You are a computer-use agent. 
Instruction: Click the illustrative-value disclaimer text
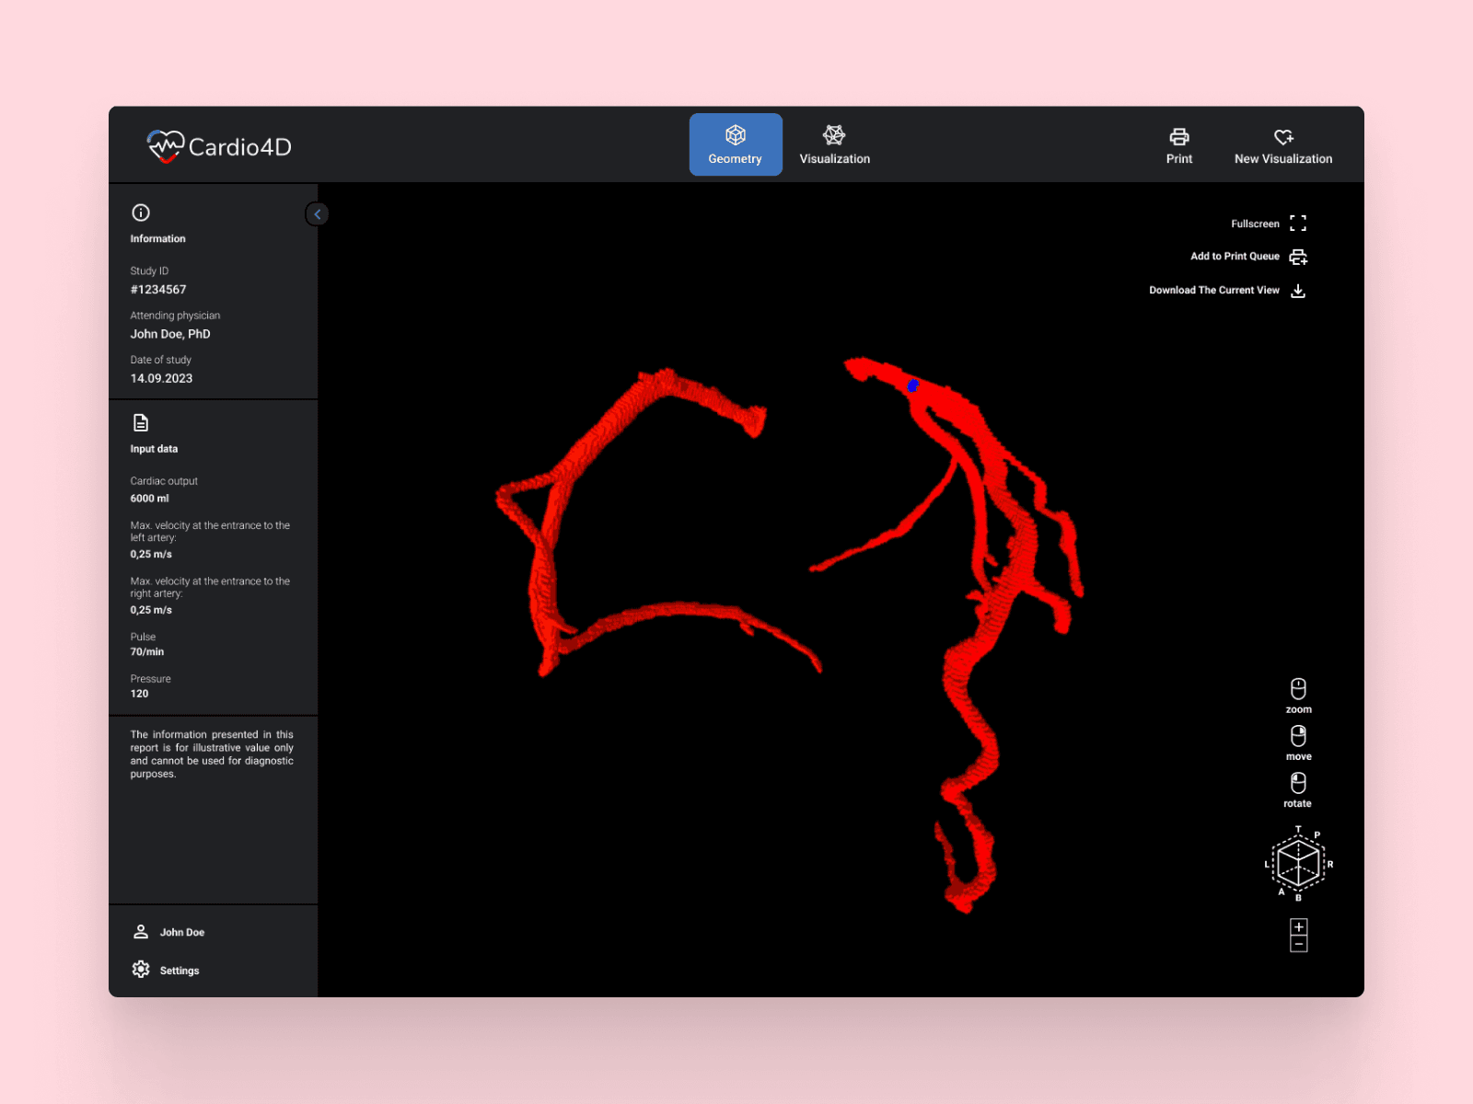pos(212,754)
